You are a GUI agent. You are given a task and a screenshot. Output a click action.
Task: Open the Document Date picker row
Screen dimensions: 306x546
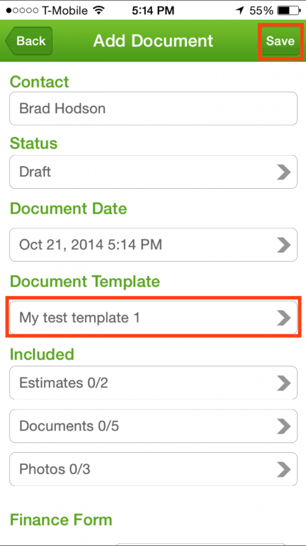(153, 245)
